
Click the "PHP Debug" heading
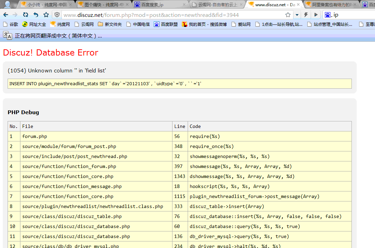tap(23, 112)
